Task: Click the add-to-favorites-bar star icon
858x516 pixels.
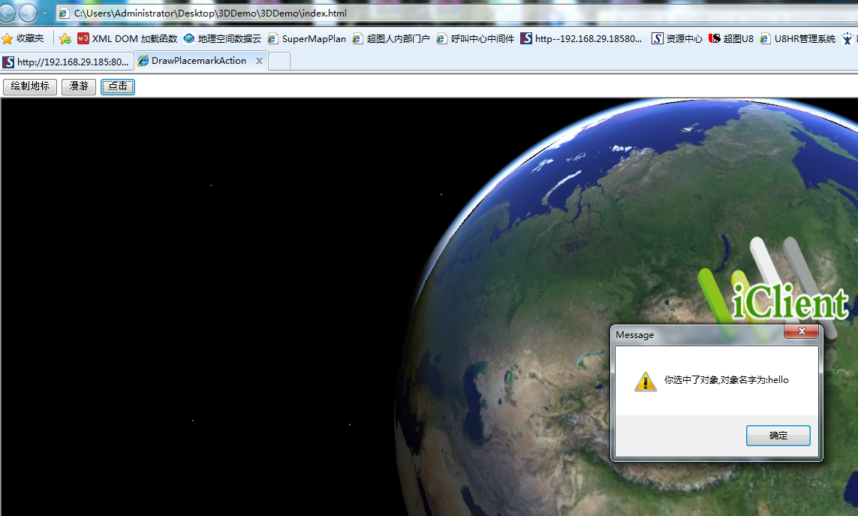Action: (65, 38)
